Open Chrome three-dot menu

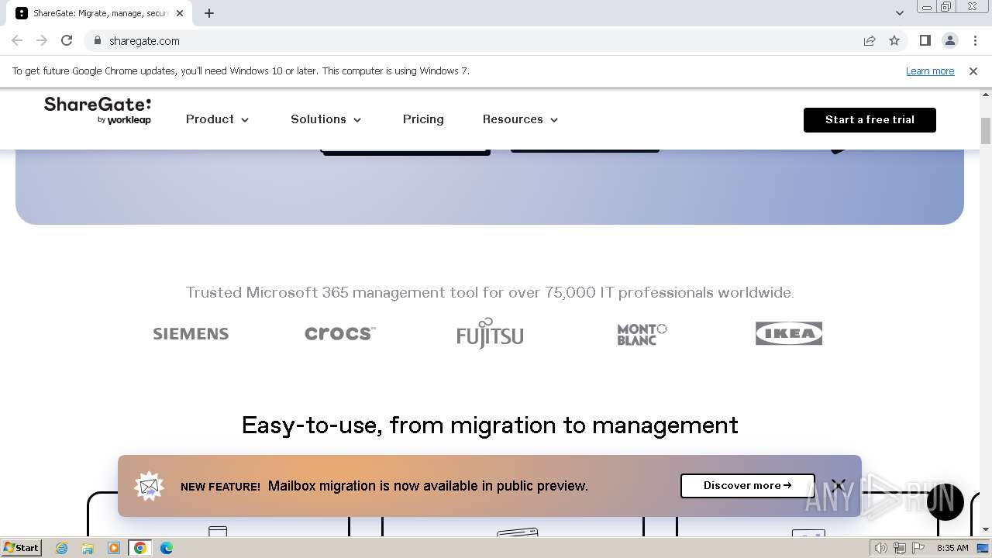(975, 41)
